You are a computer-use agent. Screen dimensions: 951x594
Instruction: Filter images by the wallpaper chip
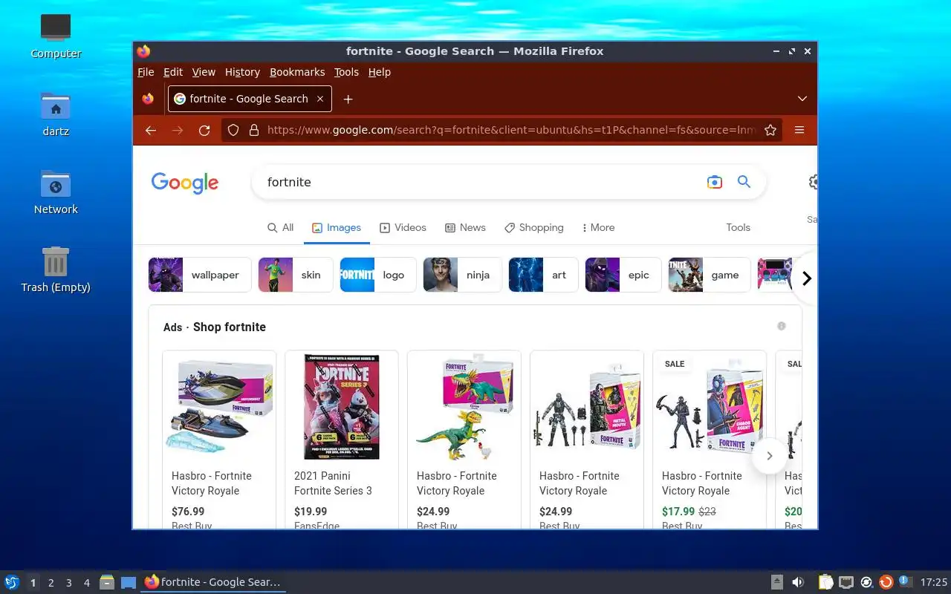[198, 275]
